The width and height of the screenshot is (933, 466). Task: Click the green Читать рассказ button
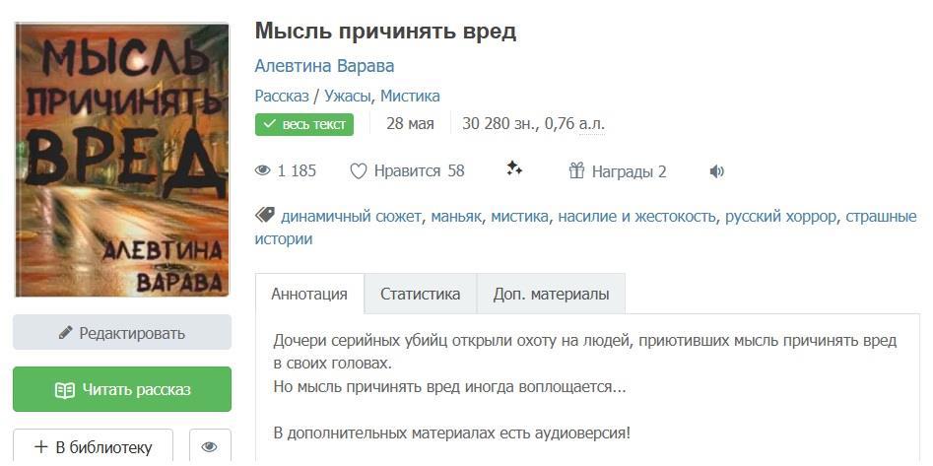coord(122,390)
